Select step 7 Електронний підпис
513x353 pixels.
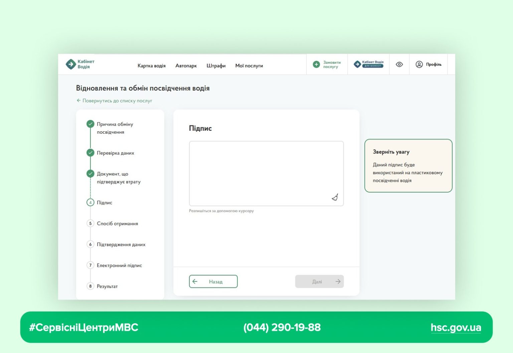[90, 265]
